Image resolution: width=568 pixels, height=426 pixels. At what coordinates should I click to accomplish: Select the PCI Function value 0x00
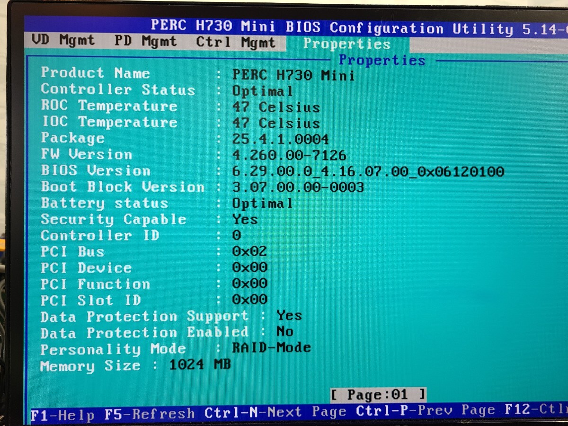[x=249, y=284]
